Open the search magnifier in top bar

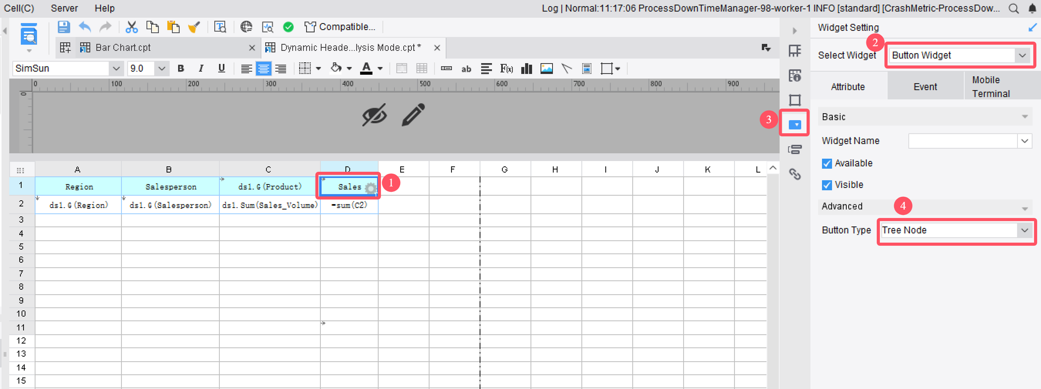coord(1014,8)
